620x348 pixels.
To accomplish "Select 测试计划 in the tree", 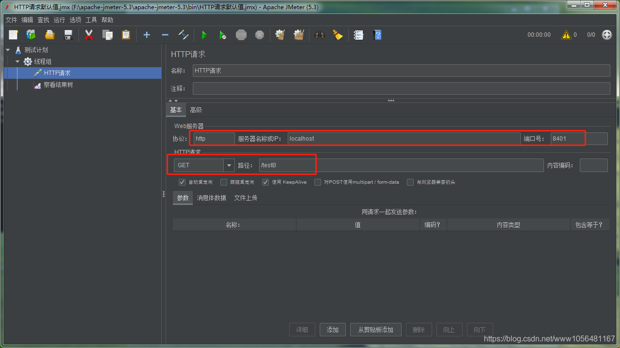I will pos(36,50).
